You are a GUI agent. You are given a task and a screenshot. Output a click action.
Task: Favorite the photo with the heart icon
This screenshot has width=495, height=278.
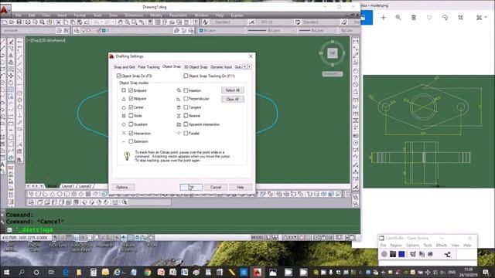429,18
